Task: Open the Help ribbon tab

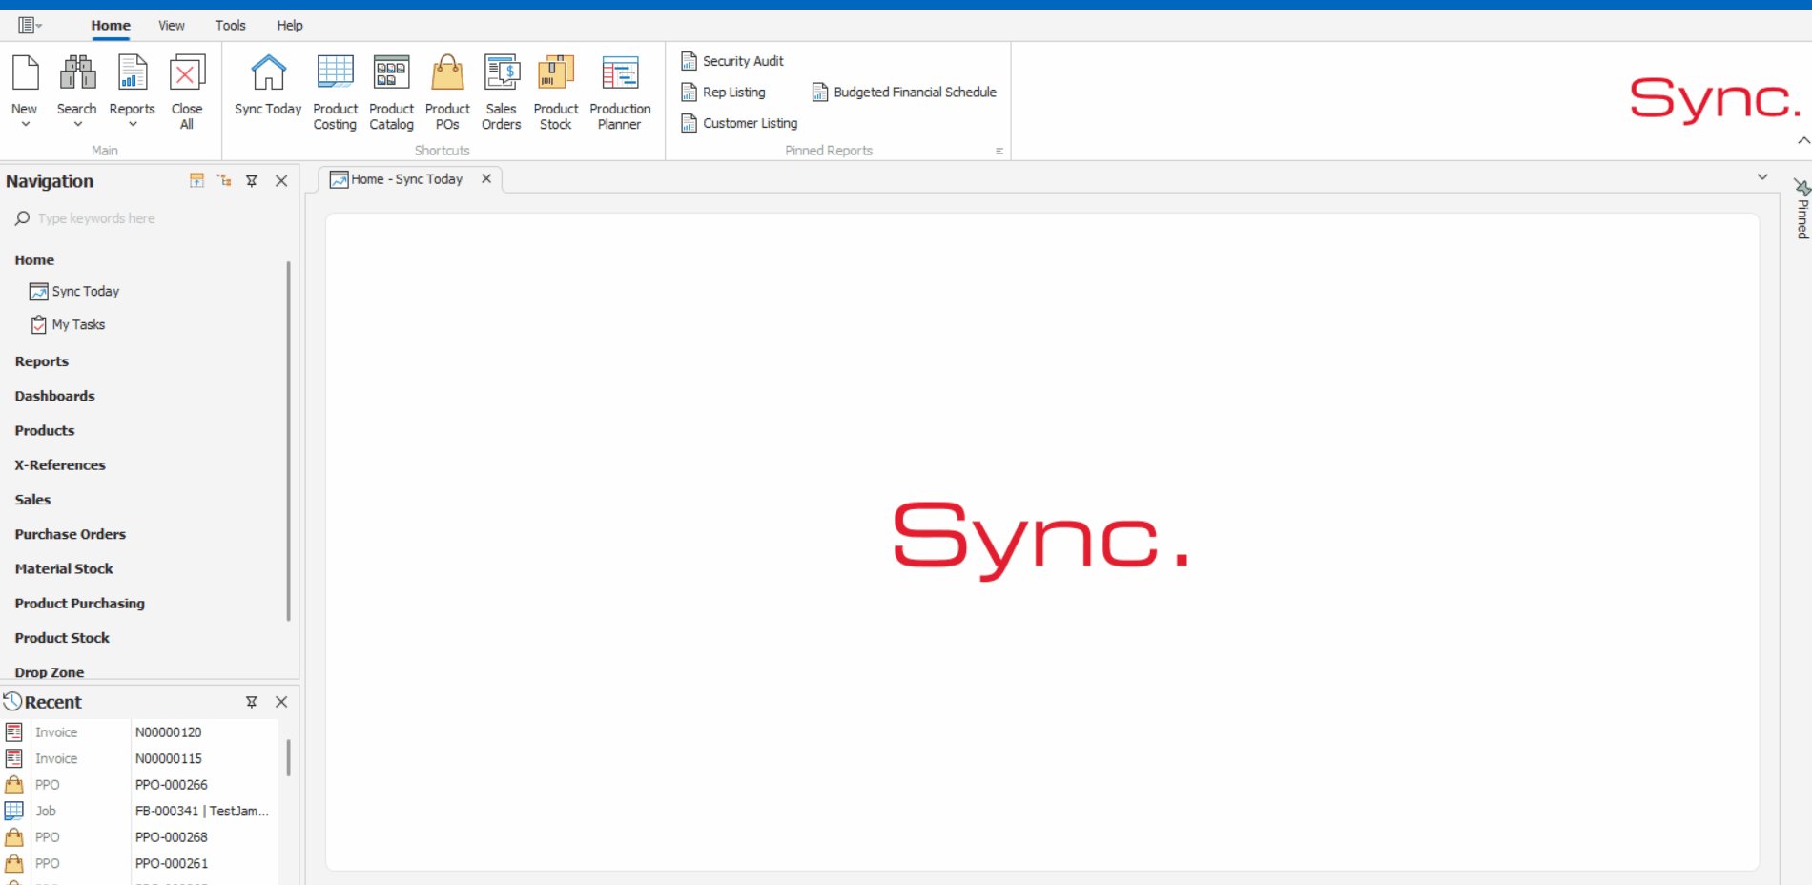Action: point(290,26)
